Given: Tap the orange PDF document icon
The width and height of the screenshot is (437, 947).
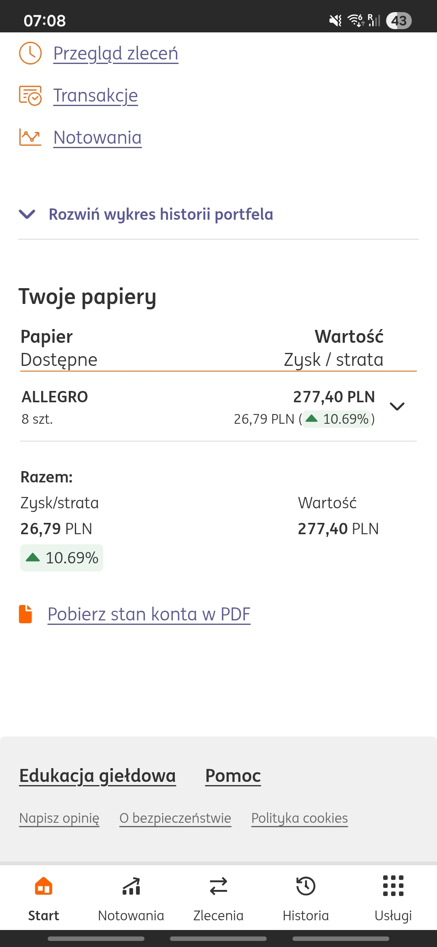Looking at the screenshot, I should point(25,614).
